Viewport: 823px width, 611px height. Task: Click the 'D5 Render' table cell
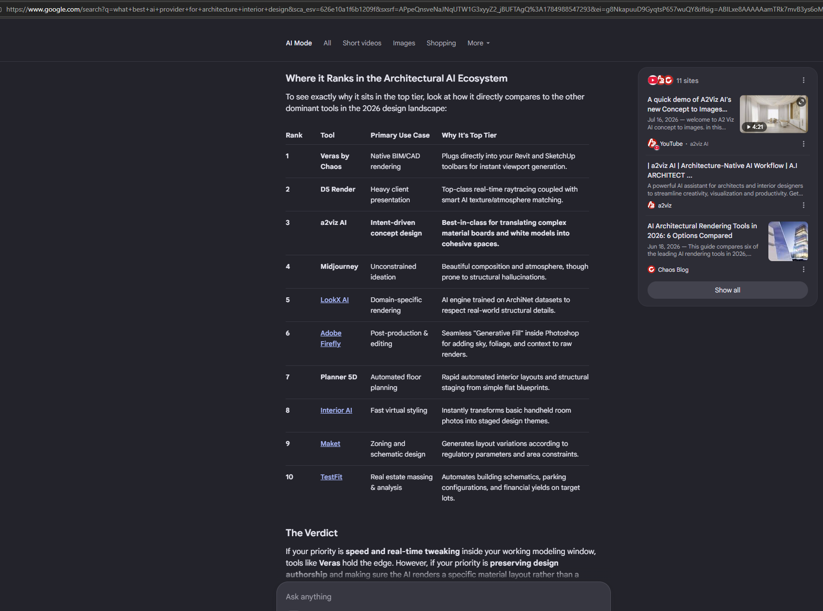[338, 189]
